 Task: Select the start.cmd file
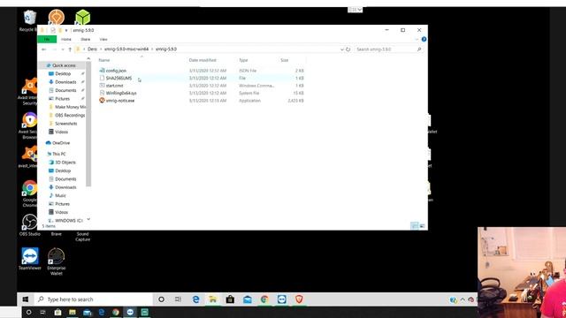tap(114, 86)
